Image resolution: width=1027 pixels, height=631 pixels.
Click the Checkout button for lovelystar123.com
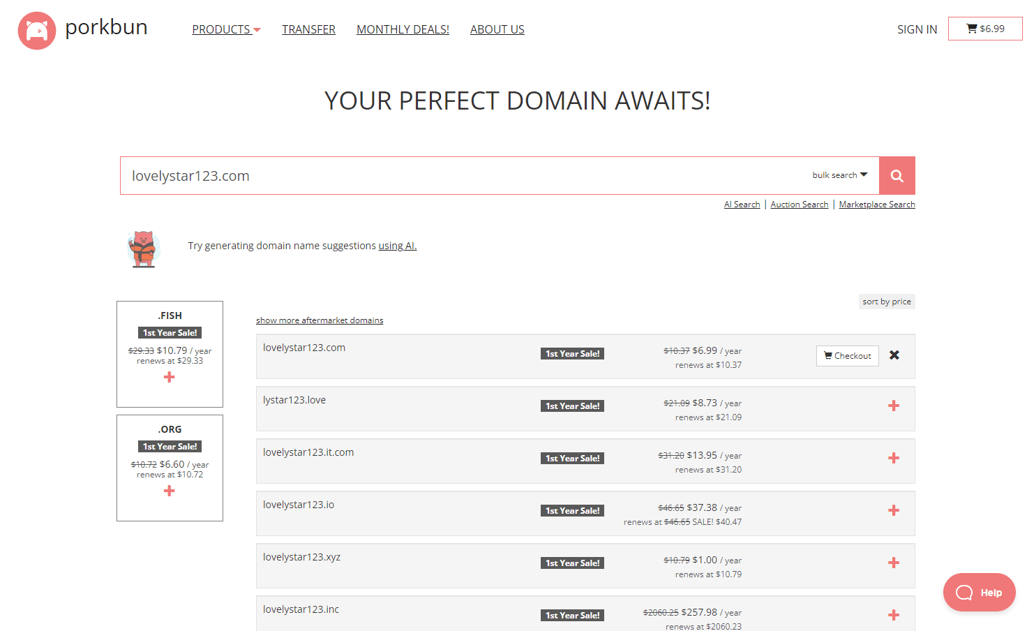(x=847, y=356)
